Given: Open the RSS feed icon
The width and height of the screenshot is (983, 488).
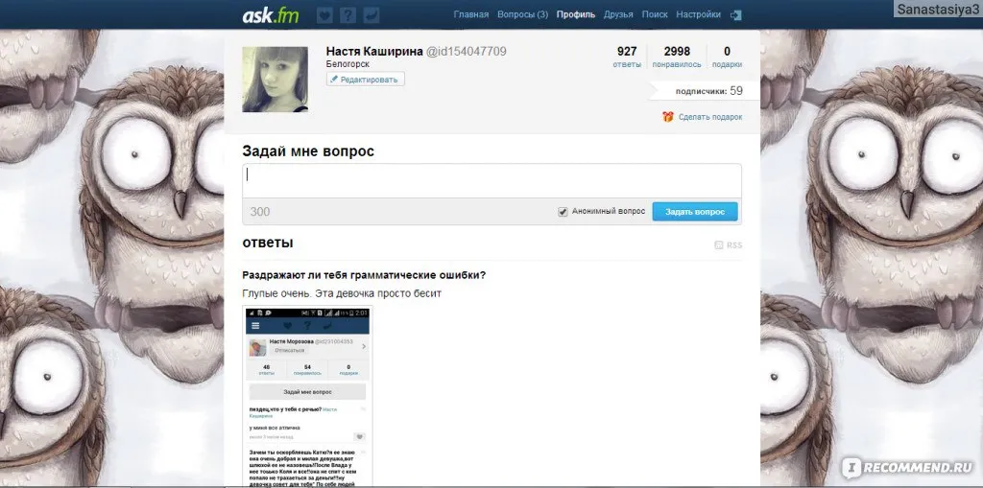Looking at the screenshot, I should [719, 244].
